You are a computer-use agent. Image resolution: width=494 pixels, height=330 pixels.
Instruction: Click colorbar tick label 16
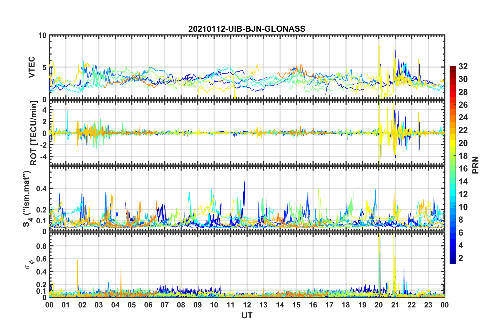[x=463, y=169]
